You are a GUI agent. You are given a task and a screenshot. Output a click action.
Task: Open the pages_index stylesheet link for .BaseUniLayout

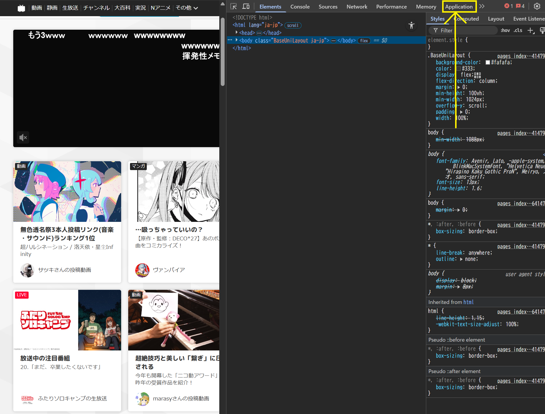[521, 56]
